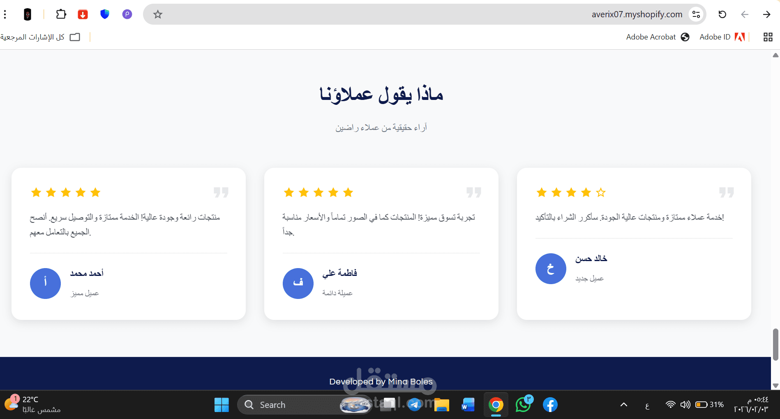Click the battery 31% indicator

[x=710, y=405]
